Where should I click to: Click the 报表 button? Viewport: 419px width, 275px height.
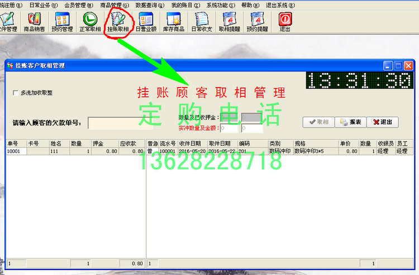pyautogui.click(x=351, y=122)
